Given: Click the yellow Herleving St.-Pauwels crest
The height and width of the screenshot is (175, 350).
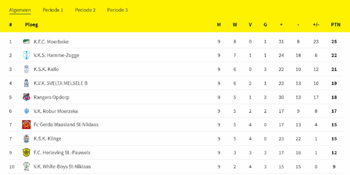Looking at the screenshot, I should (26, 153).
